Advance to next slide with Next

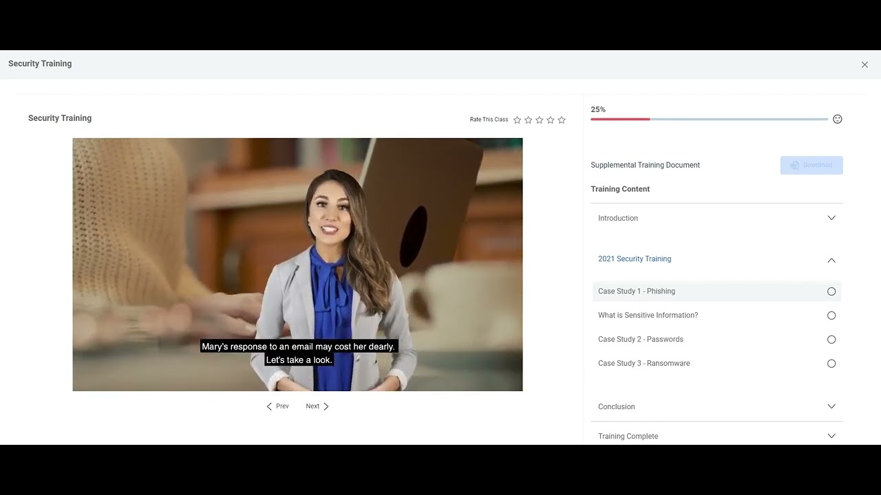[317, 406]
